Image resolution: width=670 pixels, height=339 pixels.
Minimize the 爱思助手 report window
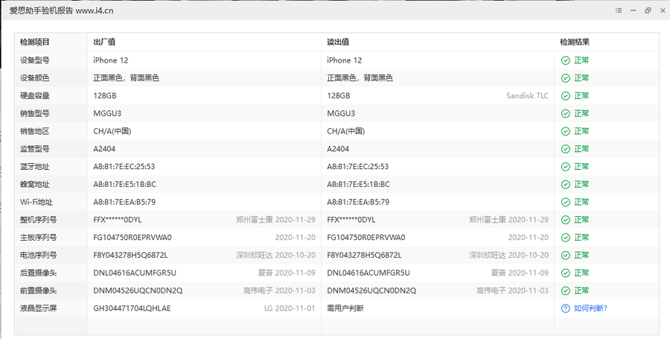point(633,10)
